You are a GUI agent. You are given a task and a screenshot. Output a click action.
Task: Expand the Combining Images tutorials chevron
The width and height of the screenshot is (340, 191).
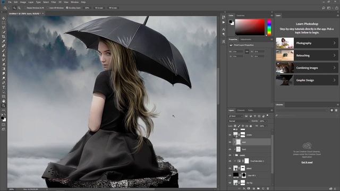pos(334,68)
